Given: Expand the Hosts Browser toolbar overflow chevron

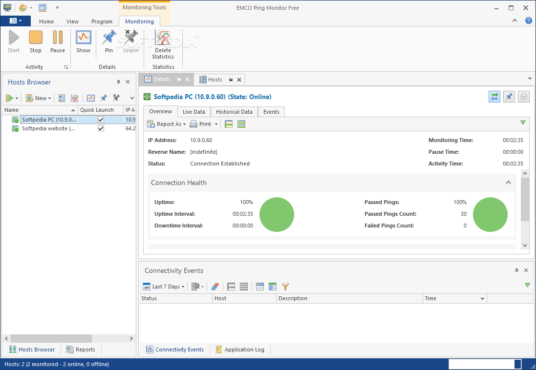Looking at the screenshot, I should (132, 99).
